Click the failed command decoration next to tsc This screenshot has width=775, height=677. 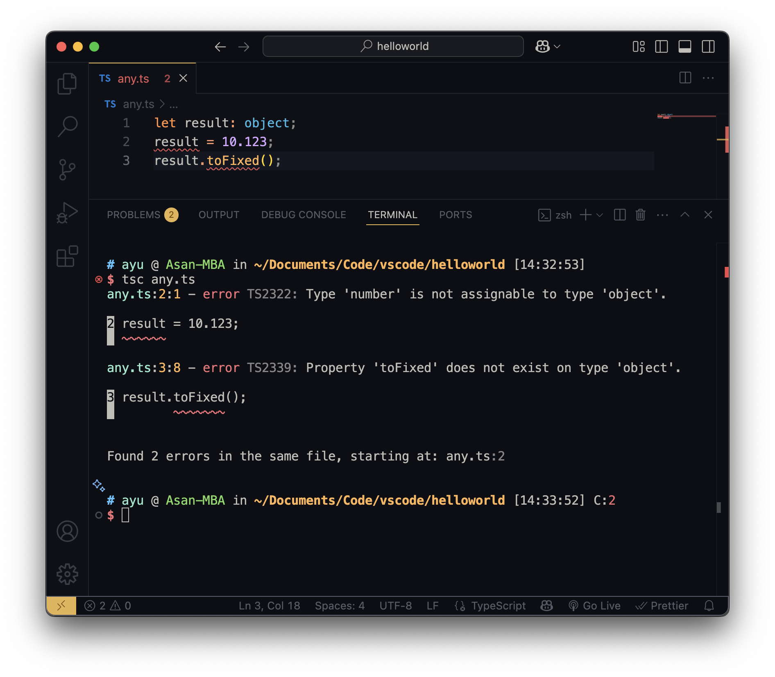99,280
